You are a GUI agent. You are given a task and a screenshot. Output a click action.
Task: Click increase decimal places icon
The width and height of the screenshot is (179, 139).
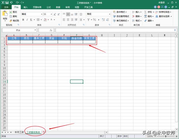tap(103, 20)
